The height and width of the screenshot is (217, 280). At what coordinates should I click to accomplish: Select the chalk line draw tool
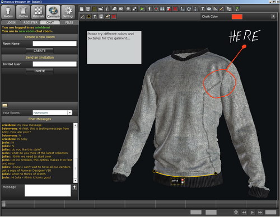82,17
